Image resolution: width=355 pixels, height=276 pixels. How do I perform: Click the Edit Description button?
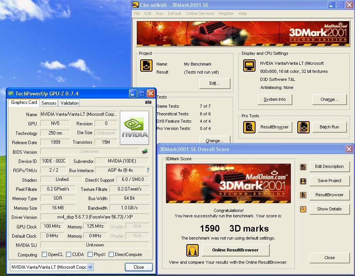[329, 167]
